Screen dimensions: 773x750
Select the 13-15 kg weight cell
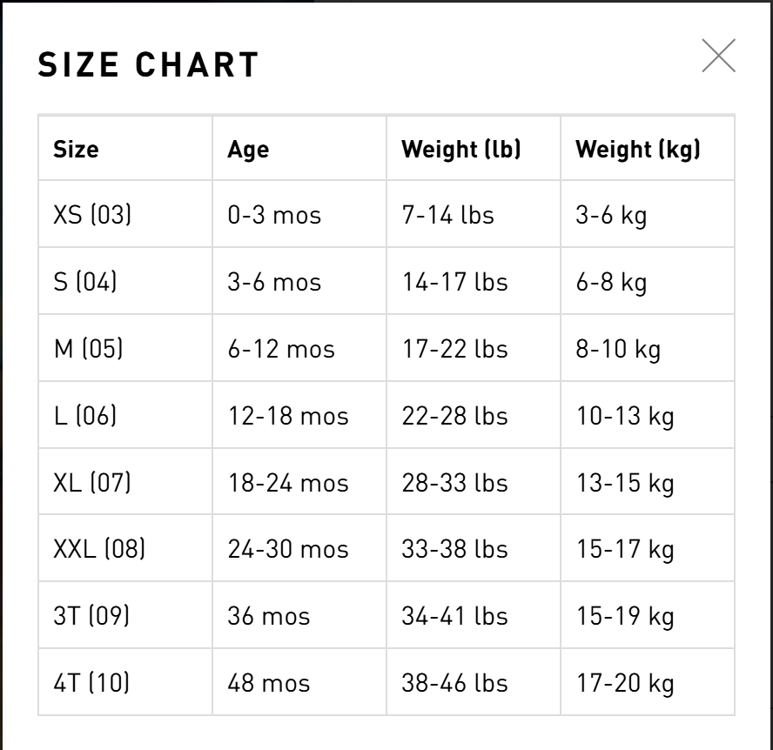point(625,483)
